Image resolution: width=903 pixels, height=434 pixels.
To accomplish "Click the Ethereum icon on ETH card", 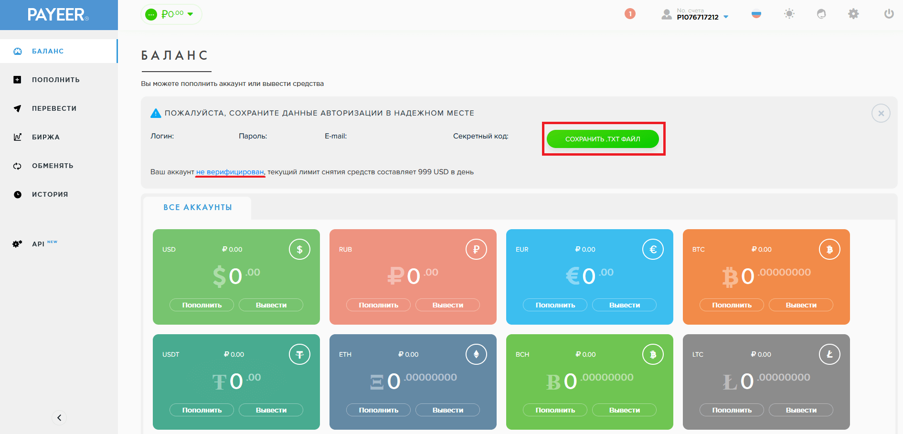I will click(476, 354).
